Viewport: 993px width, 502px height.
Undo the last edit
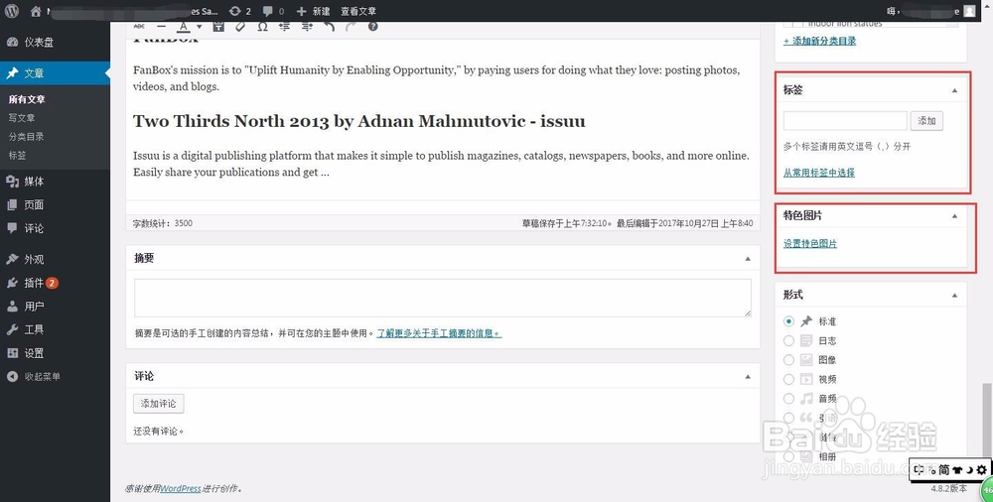[x=329, y=27]
